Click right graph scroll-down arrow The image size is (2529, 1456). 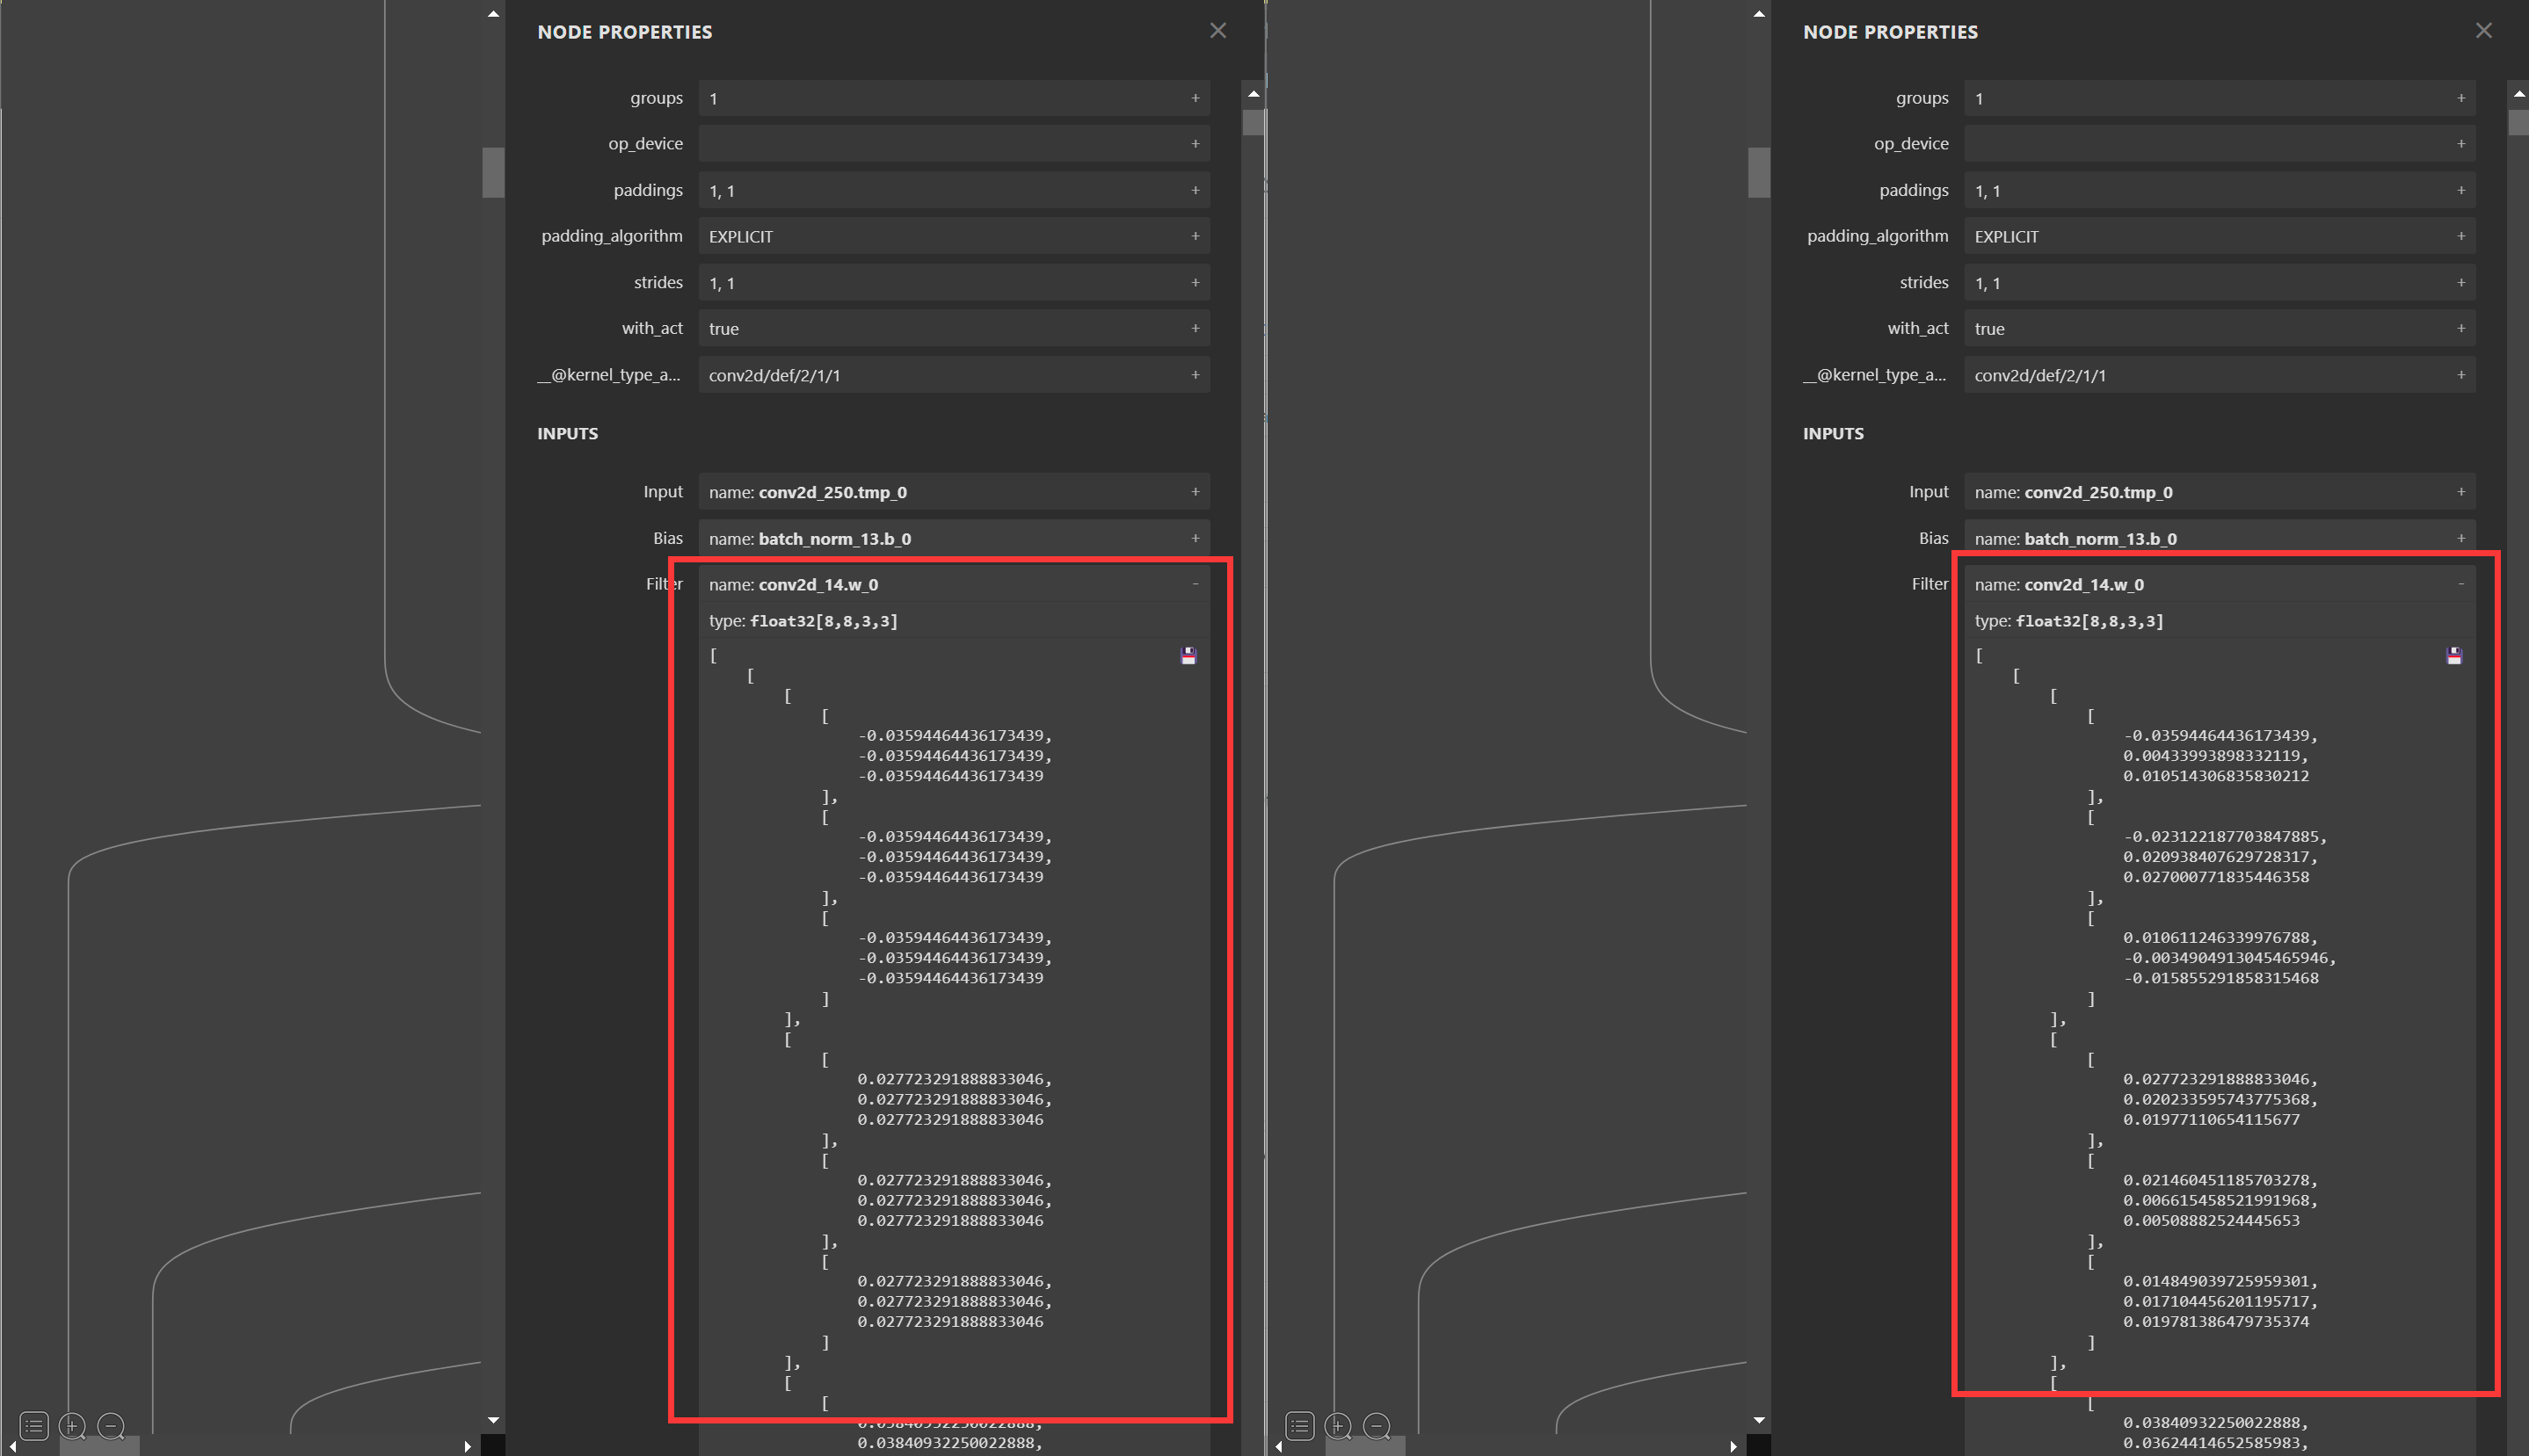click(x=1758, y=1420)
